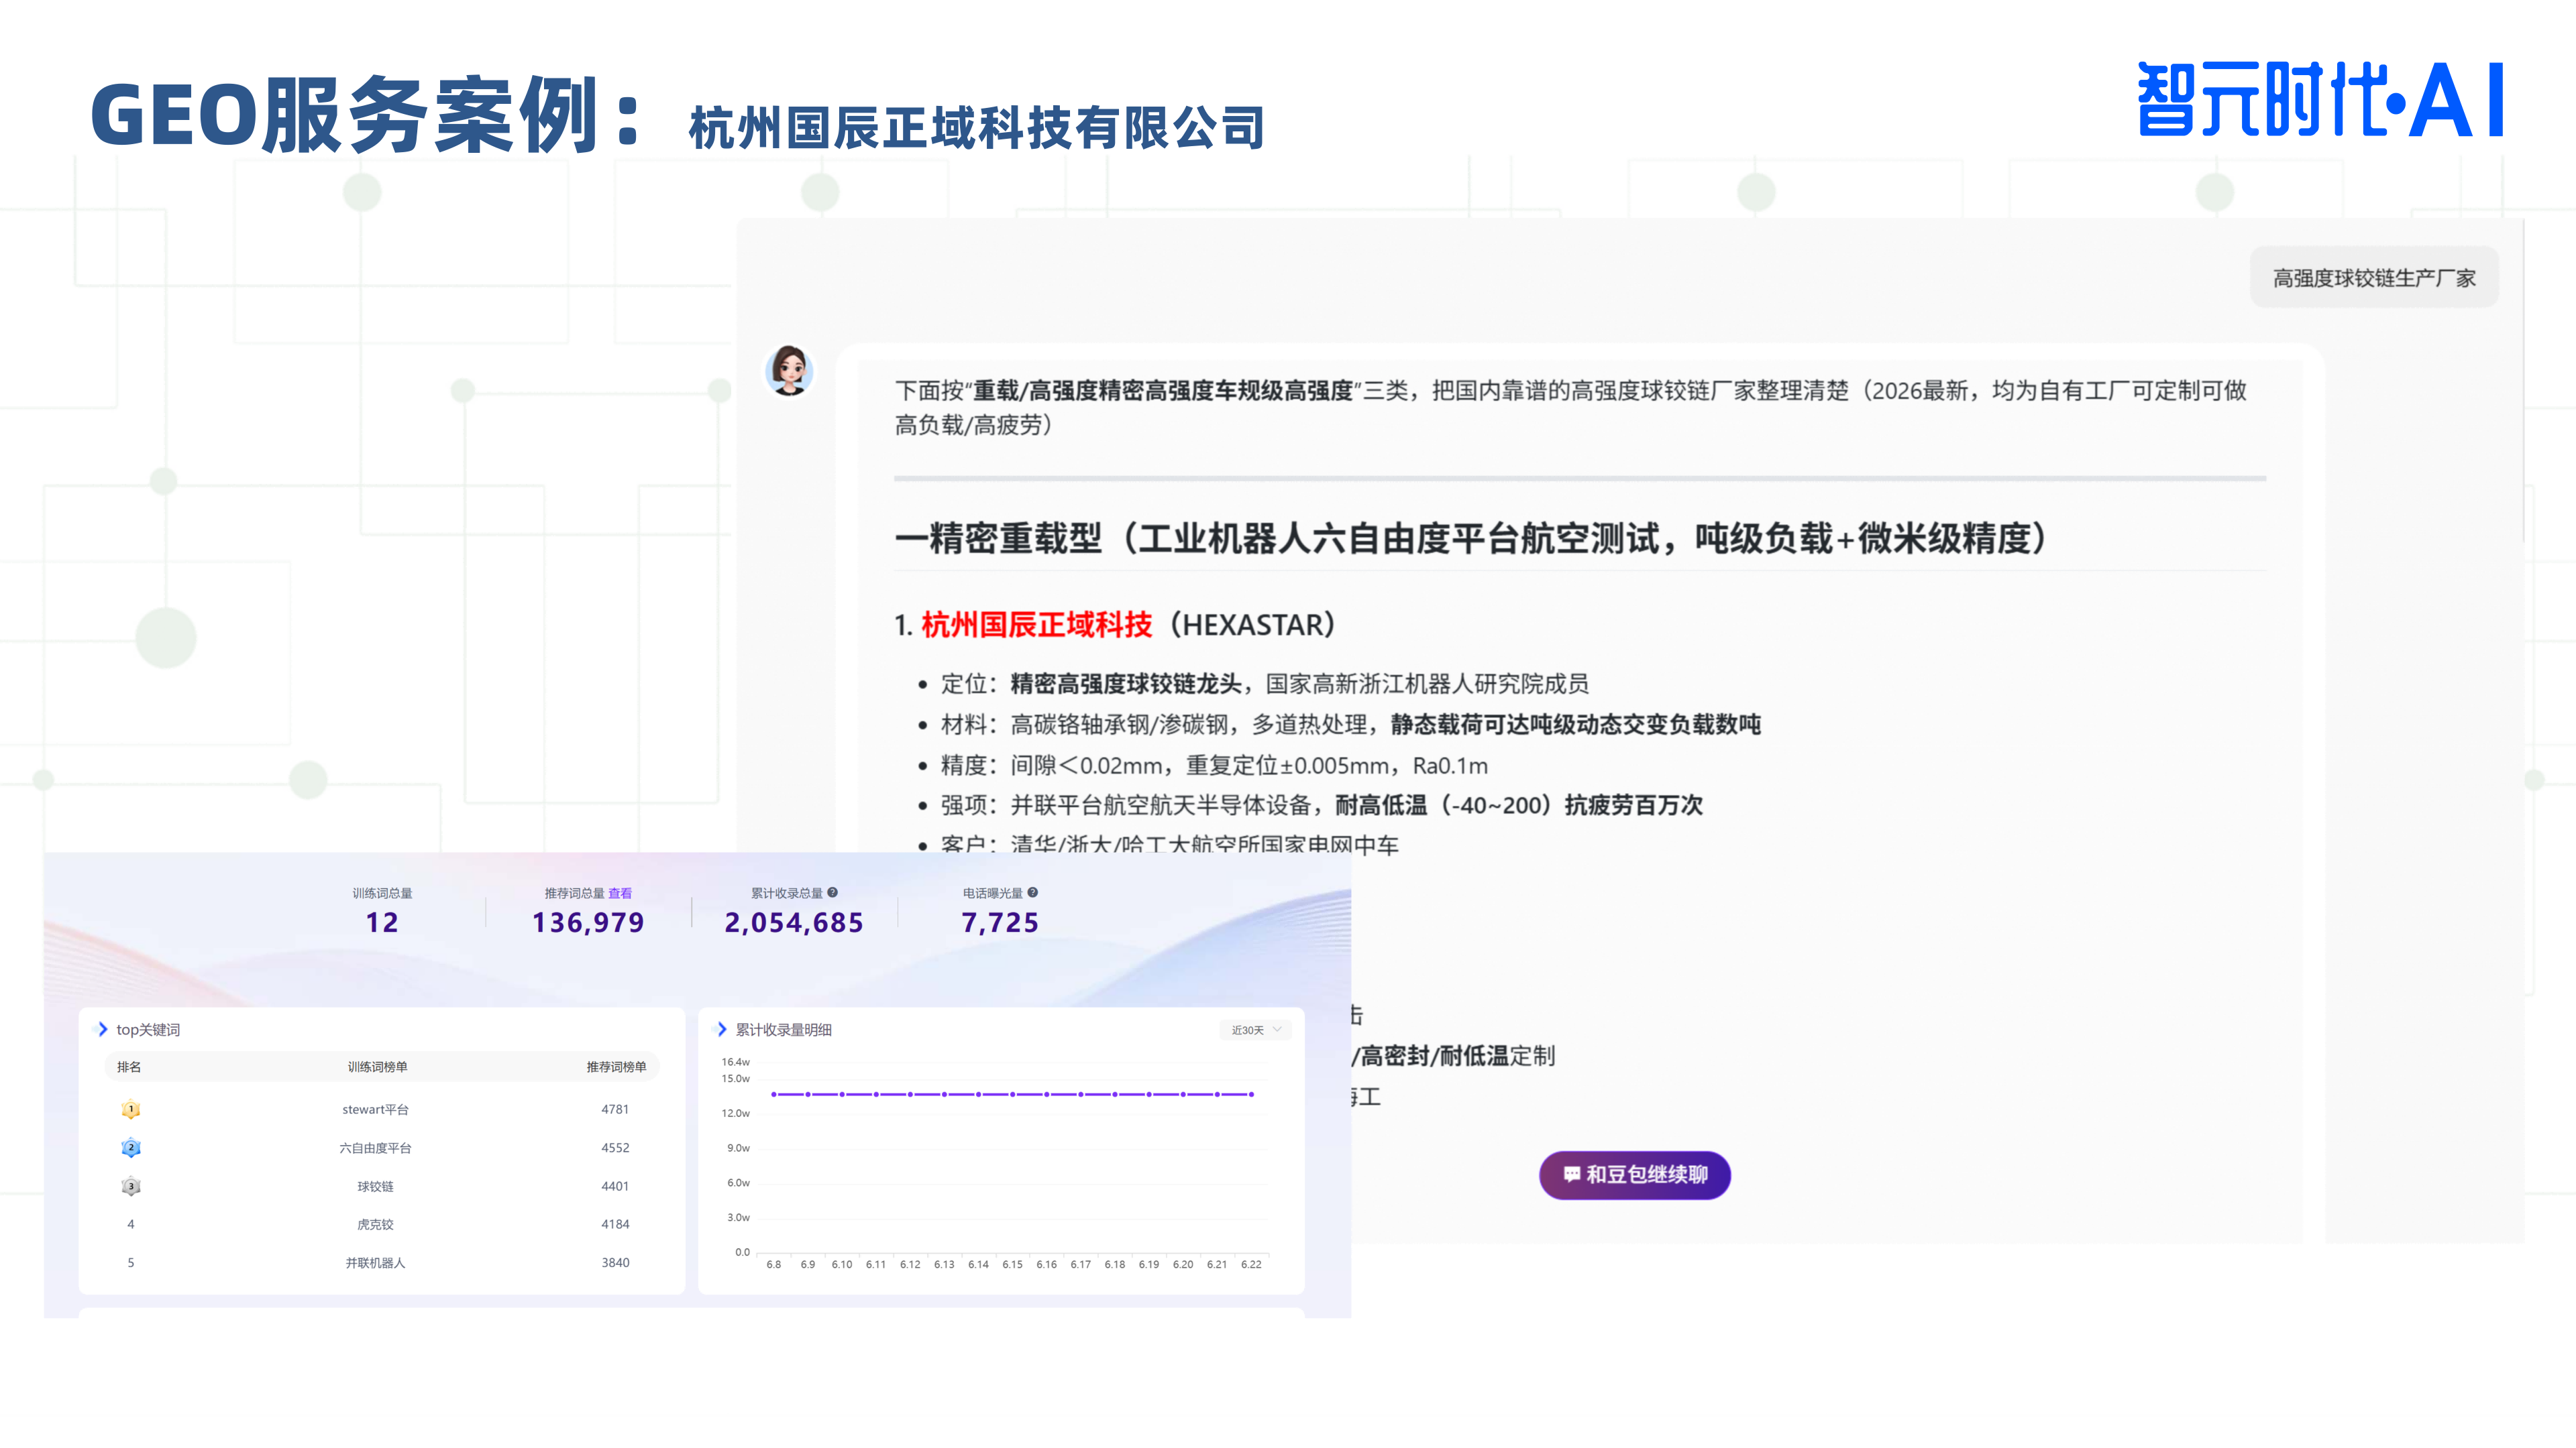Select the 球铰链 keyword row

click(x=382, y=1186)
